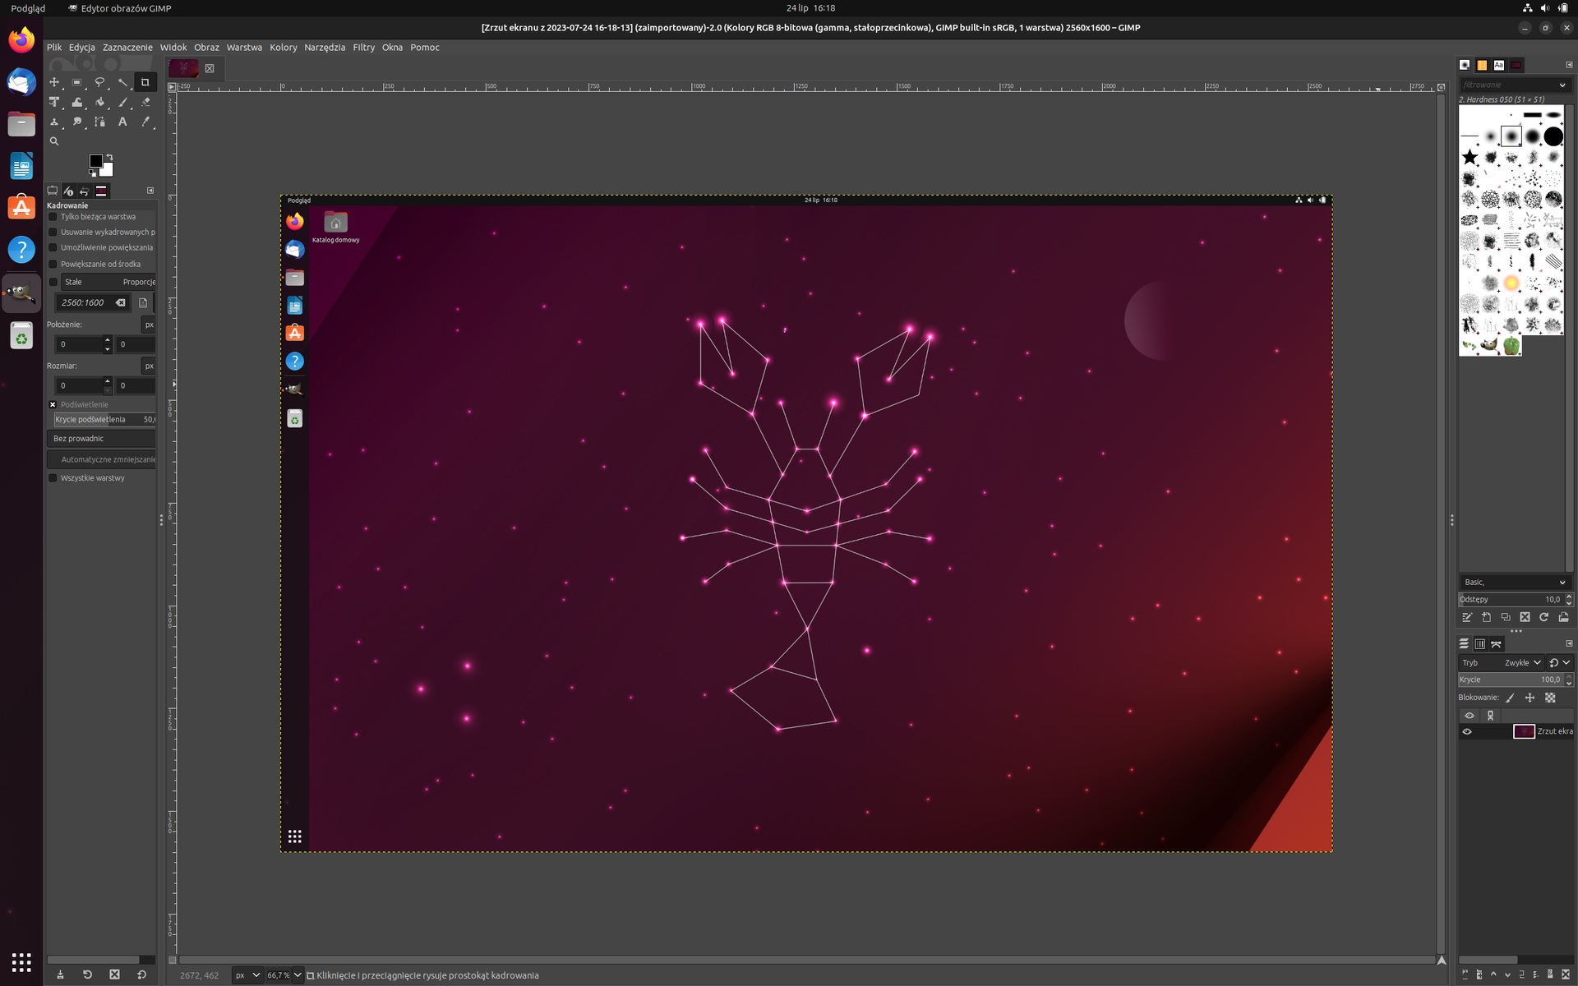
Task: Select the Crop tool in toolbox
Action: 145,82
